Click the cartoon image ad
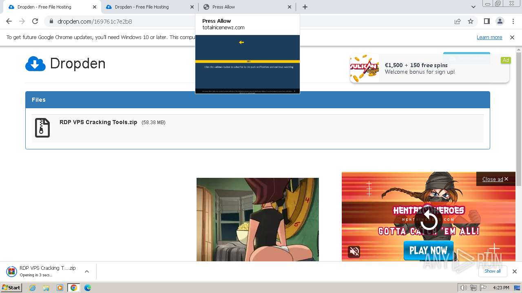522x293 pixels. click(x=258, y=219)
